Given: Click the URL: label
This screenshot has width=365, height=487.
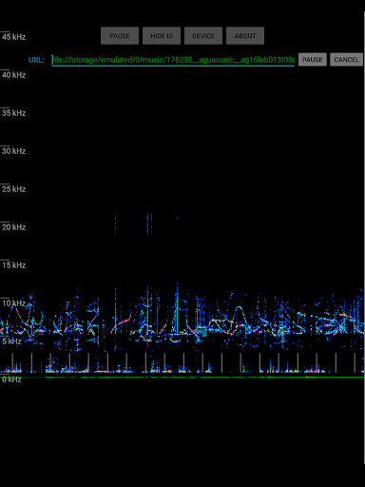Looking at the screenshot, I should [36, 60].
